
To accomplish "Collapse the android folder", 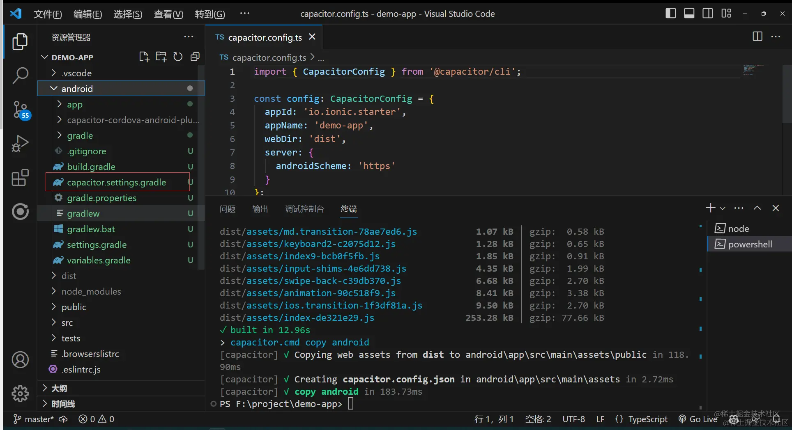I will point(53,88).
